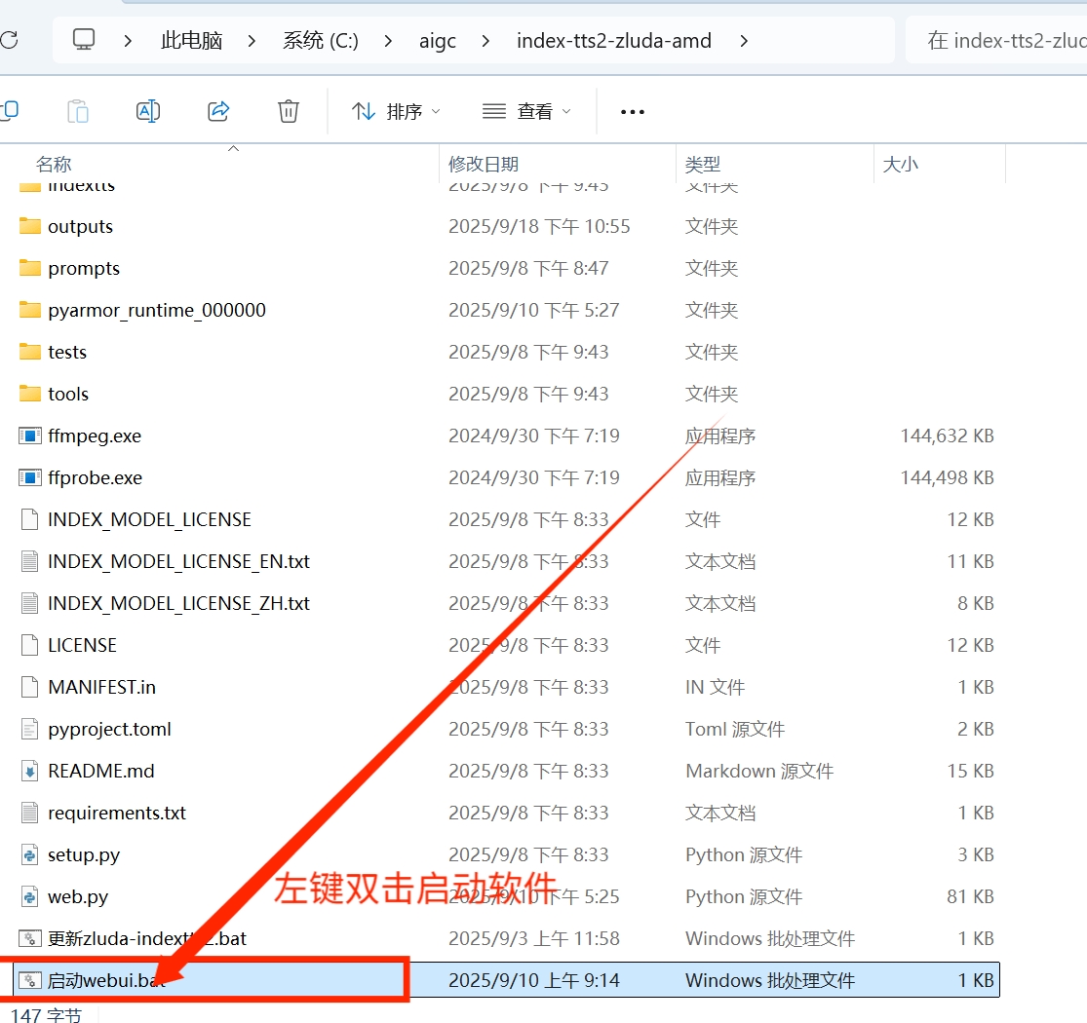Click the refresh icon beside address bar
1087x1023 pixels.
(9, 40)
